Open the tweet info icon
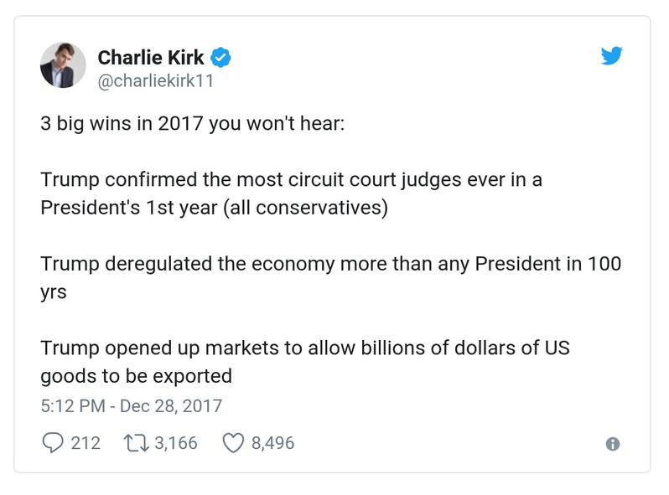The height and width of the screenshot is (495, 669). (613, 444)
